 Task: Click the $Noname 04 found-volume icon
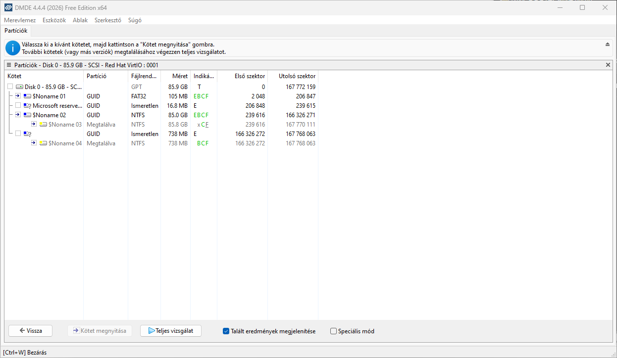[43, 143]
